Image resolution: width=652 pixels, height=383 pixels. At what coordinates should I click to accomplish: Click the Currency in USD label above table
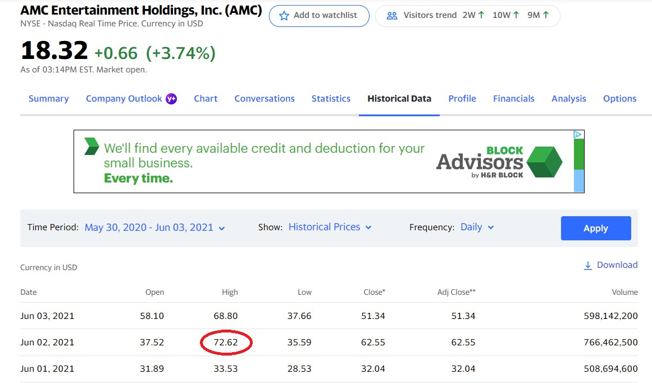point(49,267)
